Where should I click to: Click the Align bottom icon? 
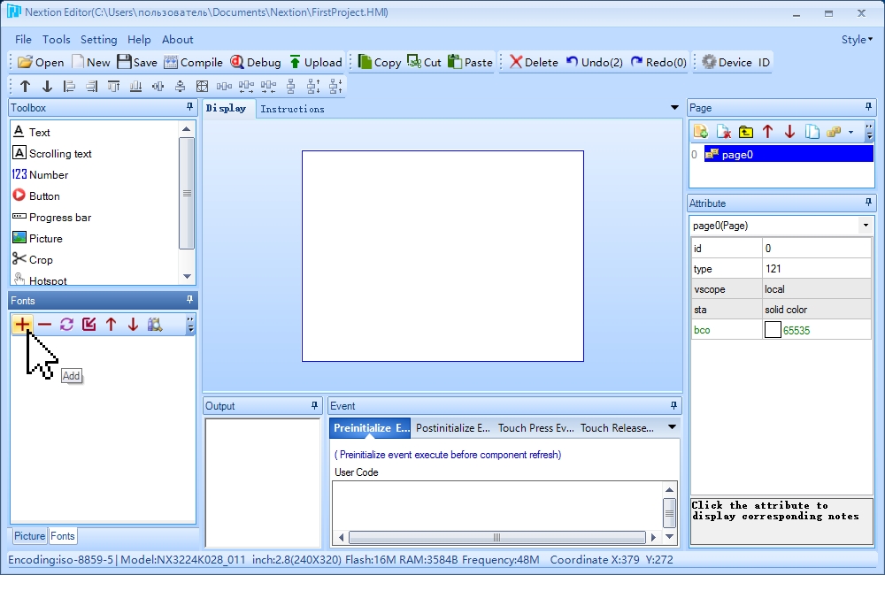click(x=135, y=87)
